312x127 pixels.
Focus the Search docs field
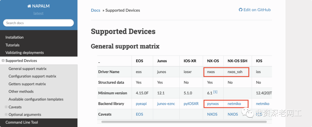(x=38, y=23)
